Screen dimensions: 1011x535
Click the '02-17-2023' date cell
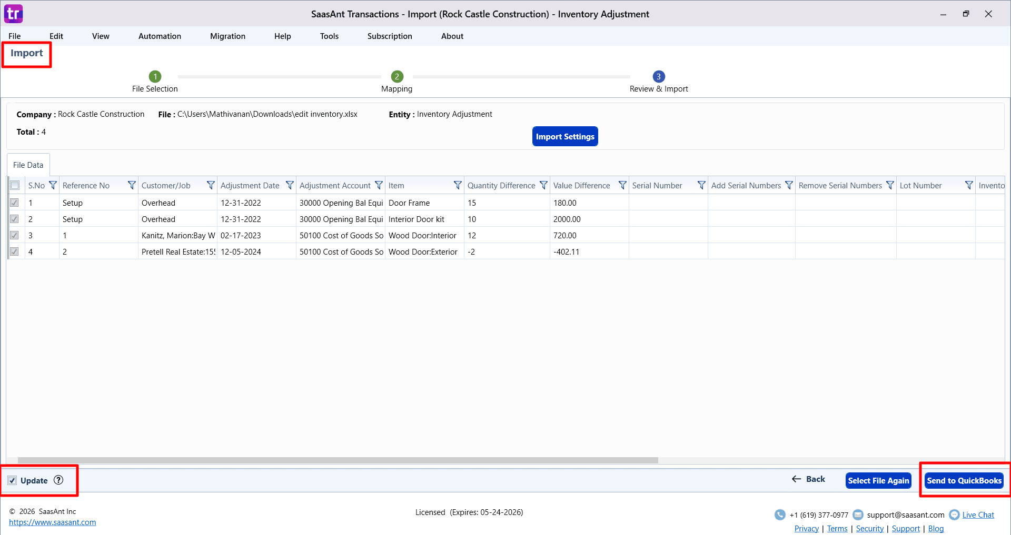pyautogui.click(x=256, y=235)
